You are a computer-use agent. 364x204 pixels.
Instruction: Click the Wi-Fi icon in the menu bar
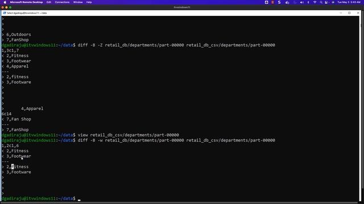pyautogui.click(x=315, y=2)
